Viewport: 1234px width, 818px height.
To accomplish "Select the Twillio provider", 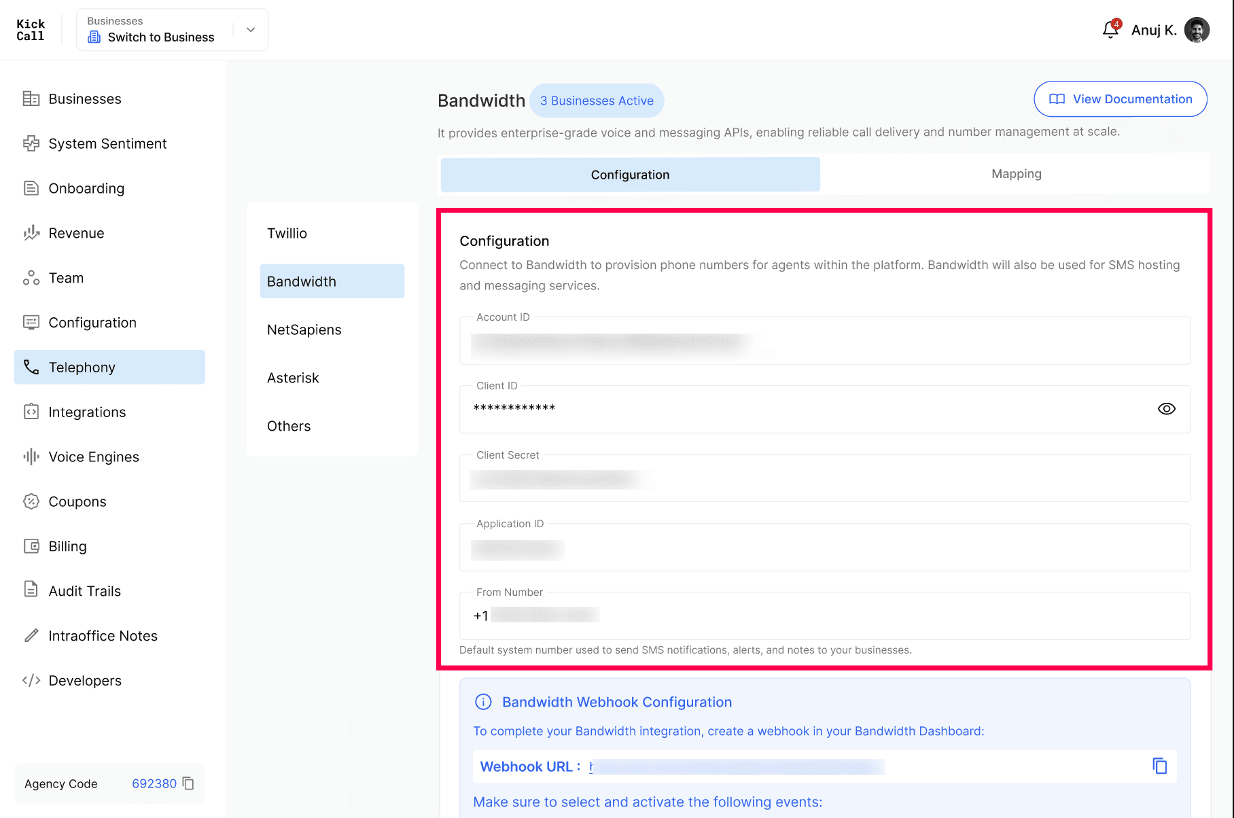I will pyautogui.click(x=332, y=233).
